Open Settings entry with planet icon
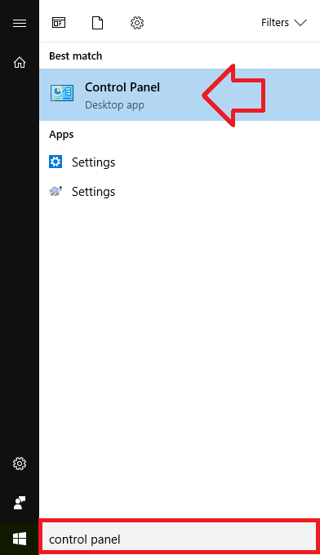The height and width of the screenshot is (555, 320). click(x=82, y=192)
